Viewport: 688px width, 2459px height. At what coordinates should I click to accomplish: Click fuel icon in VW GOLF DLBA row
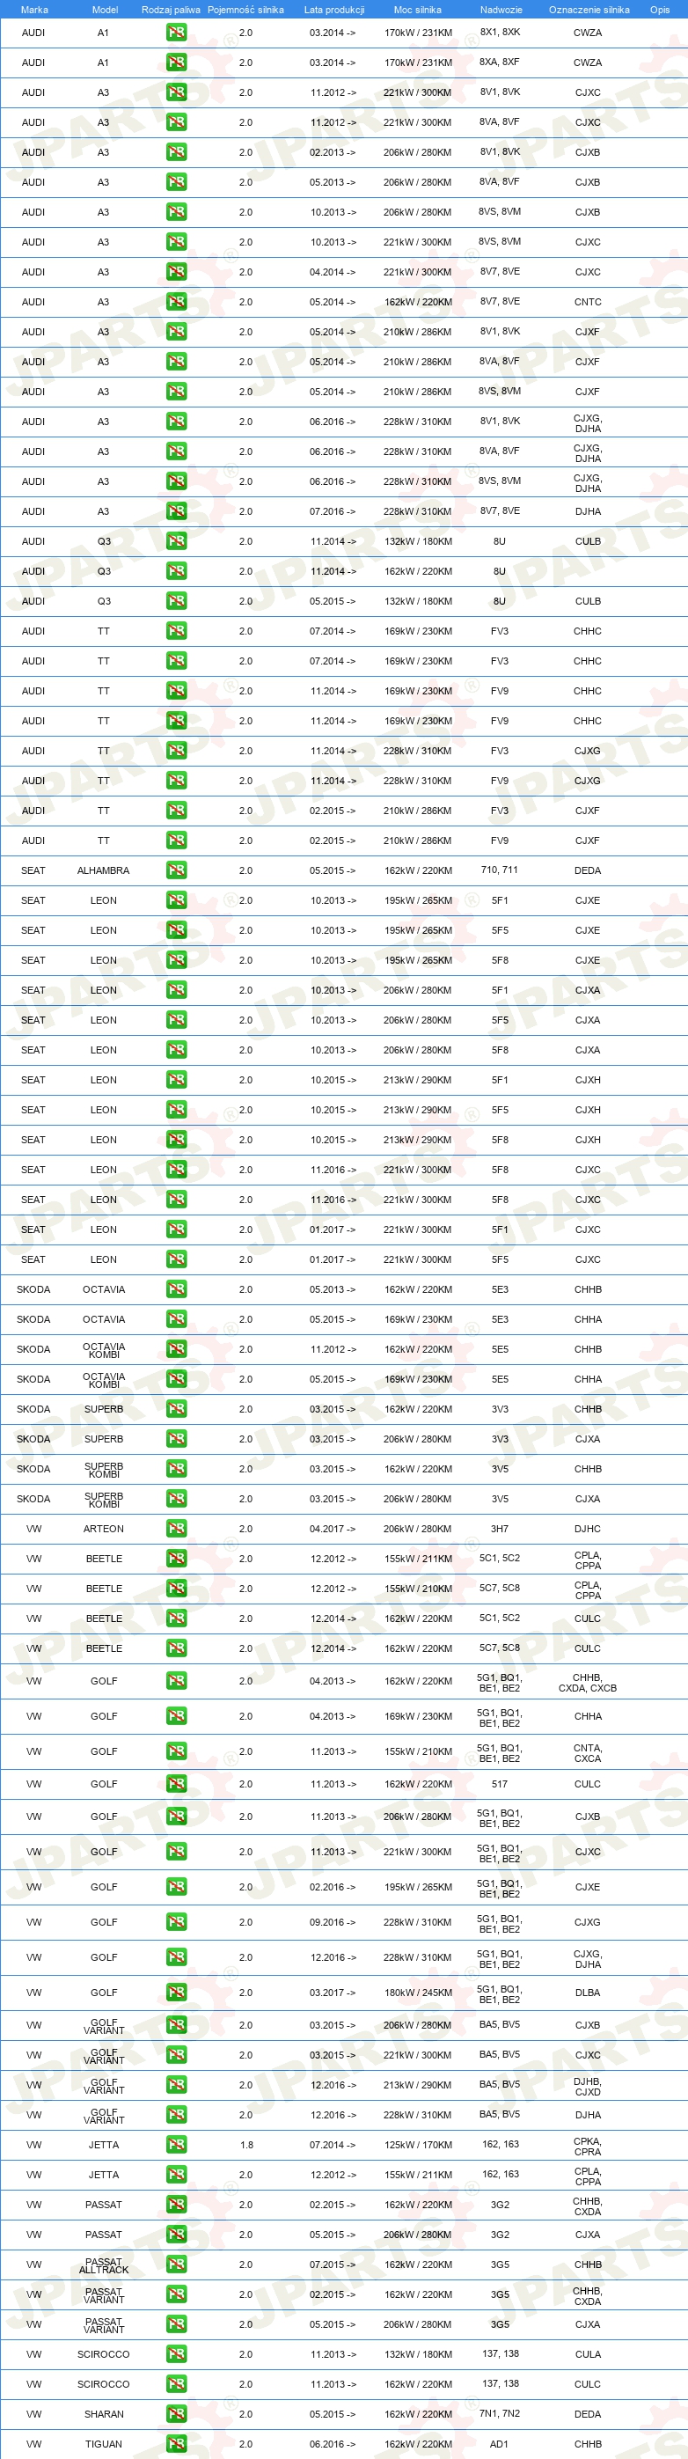click(177, 1993)
